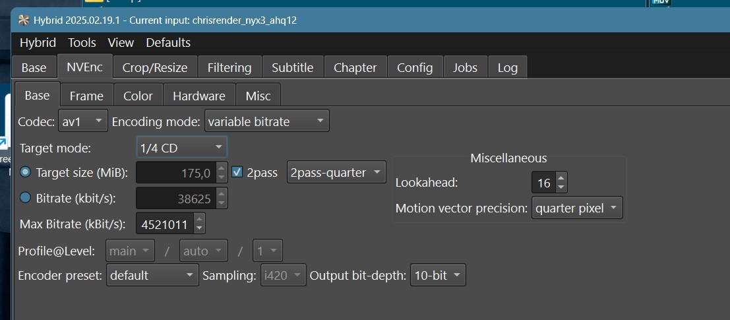The image size is (730, 320).
Task: Expand the Encoding mode dropdown
Action: 266,121
